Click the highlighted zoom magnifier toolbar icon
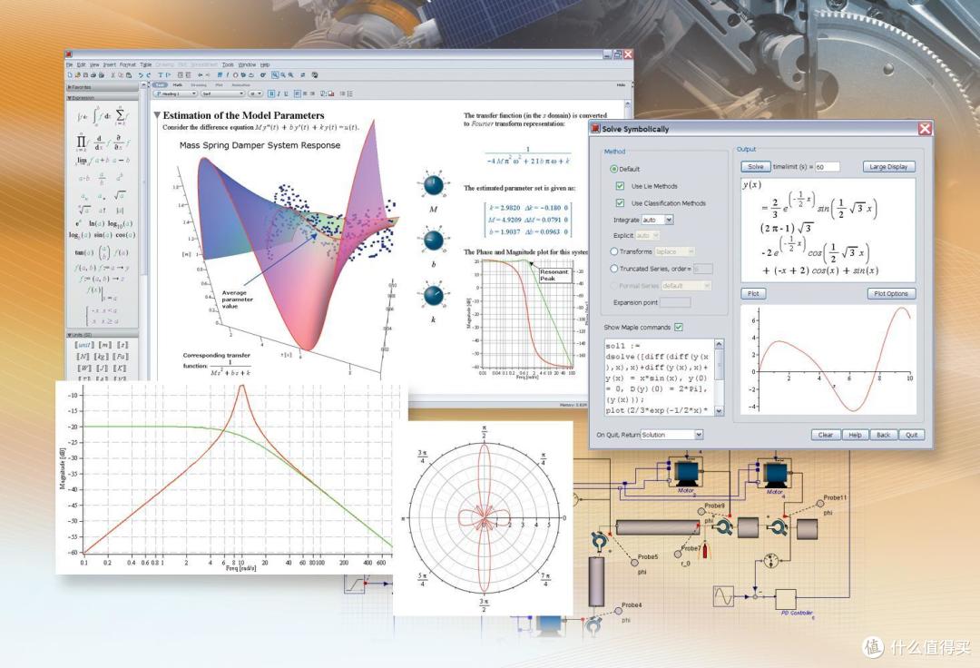Screen dimensions: 980x668 pos(275,75)
